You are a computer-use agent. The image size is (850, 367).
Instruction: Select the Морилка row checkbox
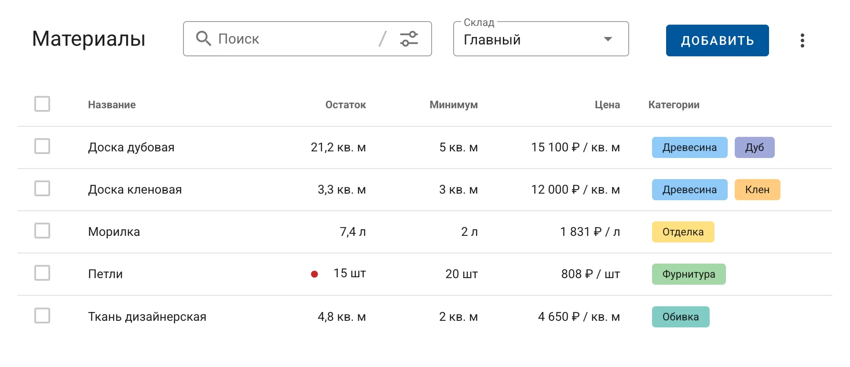coord(42,231)
